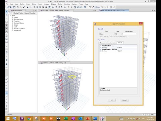The image size is (161, 121).
Task: Open the Help menu
Action: [87, 4]
